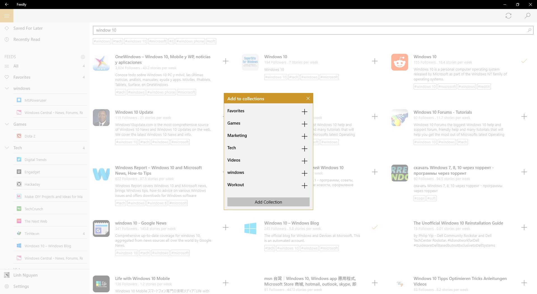Add Windows 10 Tipps Optimieren feed
Image resolution: width=537 pixels, height=294 pixels.
(524, 283)
